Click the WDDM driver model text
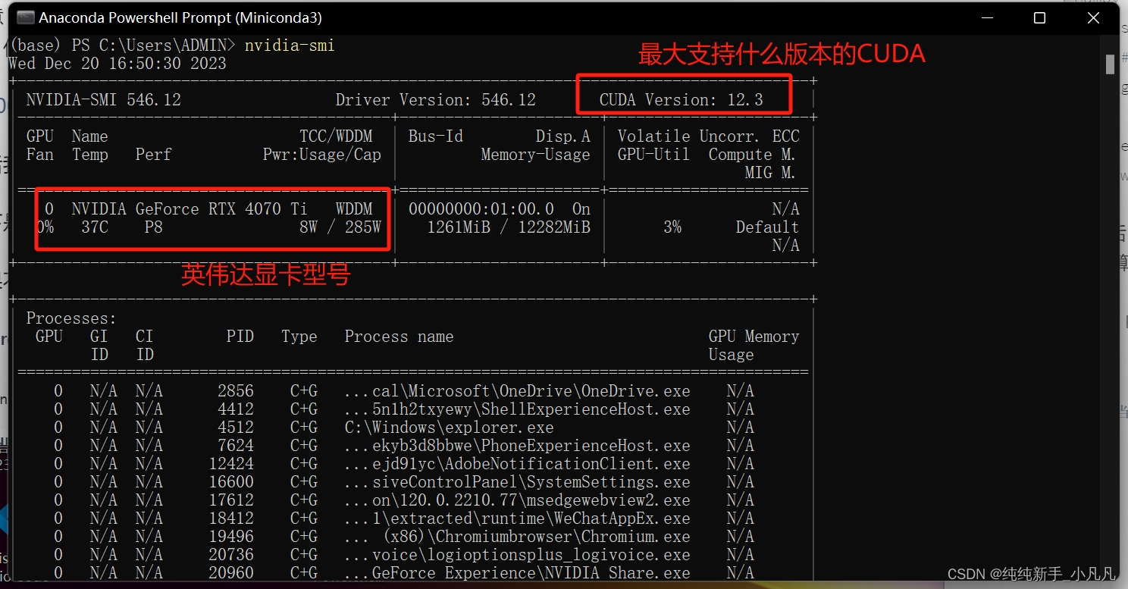The height and width of the screenshot is (589, 1128). 354,208
